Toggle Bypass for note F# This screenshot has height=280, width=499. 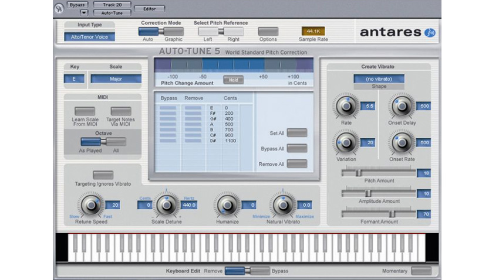point(168,113)
